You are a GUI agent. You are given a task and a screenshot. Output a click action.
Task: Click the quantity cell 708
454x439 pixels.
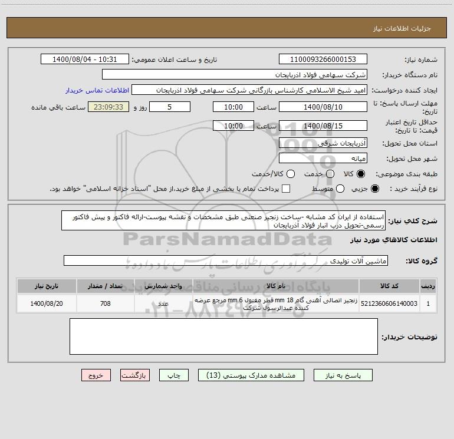coord(106,303)
